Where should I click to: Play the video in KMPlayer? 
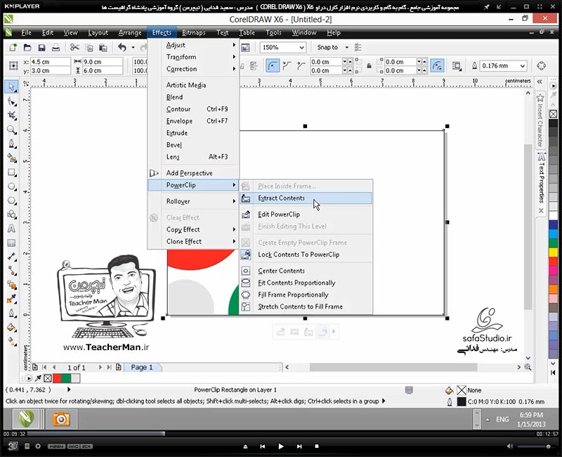(281, 446)
